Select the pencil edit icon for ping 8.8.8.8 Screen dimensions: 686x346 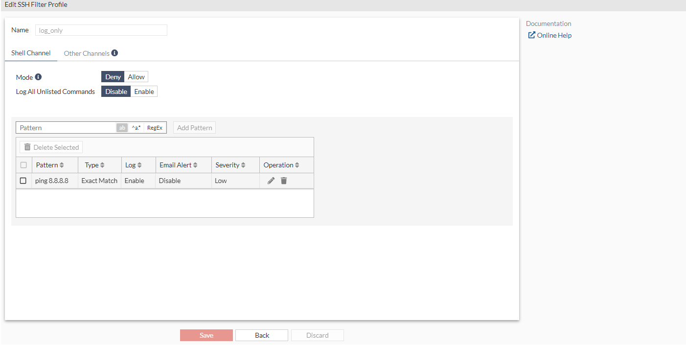pos(271,181)
